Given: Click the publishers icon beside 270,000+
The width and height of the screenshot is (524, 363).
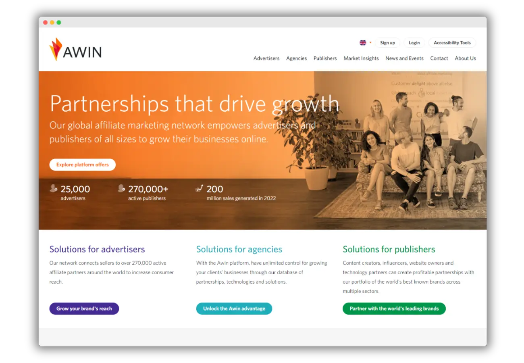Looking at the screenshot, I should coord(121,188).
